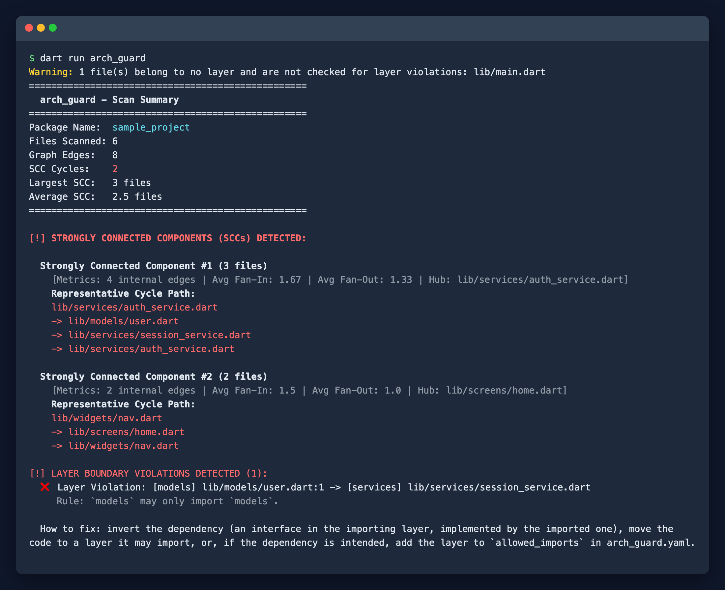The image size is (725, 590).
Task: Click the 'arch_guard – Scan Summary' heading
Action: (109, 100)
